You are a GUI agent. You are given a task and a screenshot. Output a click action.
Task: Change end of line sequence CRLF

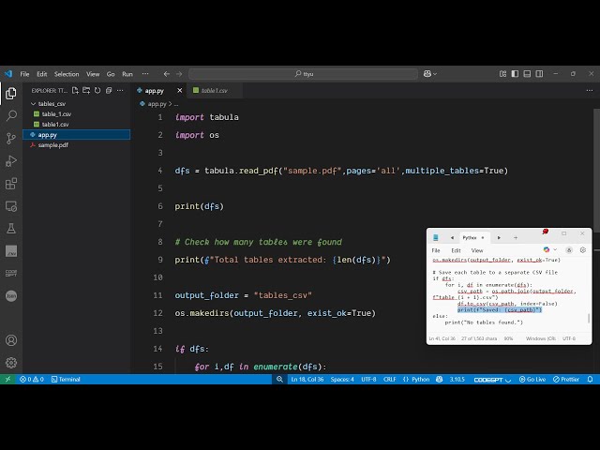coord(390,379)
